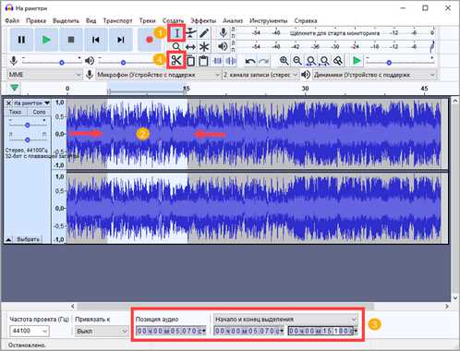Open the MME audio host dropdown

coord(44,75)
